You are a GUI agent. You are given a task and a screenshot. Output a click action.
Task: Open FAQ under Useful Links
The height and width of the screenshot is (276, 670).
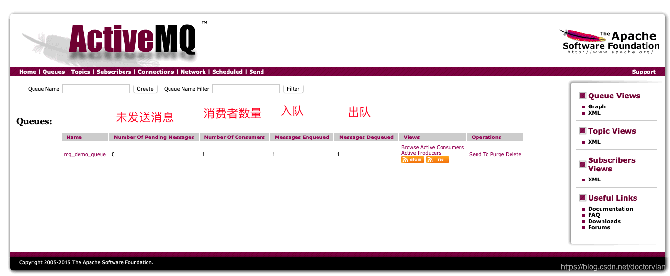pyautogui.click(x=594, y=215)
